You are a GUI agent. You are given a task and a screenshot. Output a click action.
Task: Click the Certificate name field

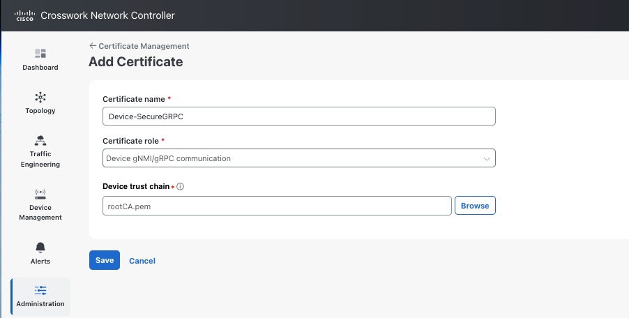(x=299, y=116)
